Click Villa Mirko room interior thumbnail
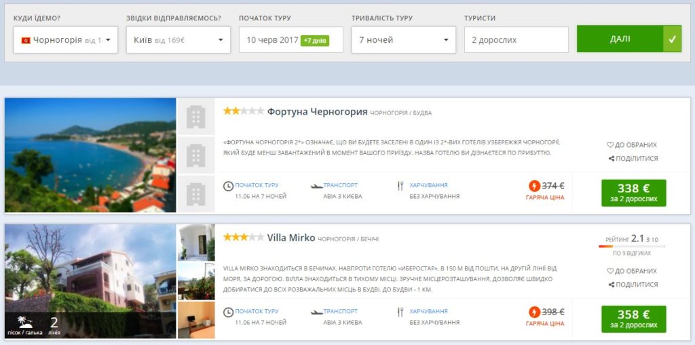695x345 pixels. click(196, 320)
